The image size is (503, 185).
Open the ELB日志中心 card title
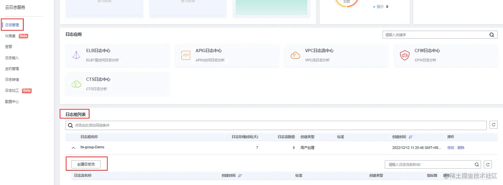click(x=98, y=51)
